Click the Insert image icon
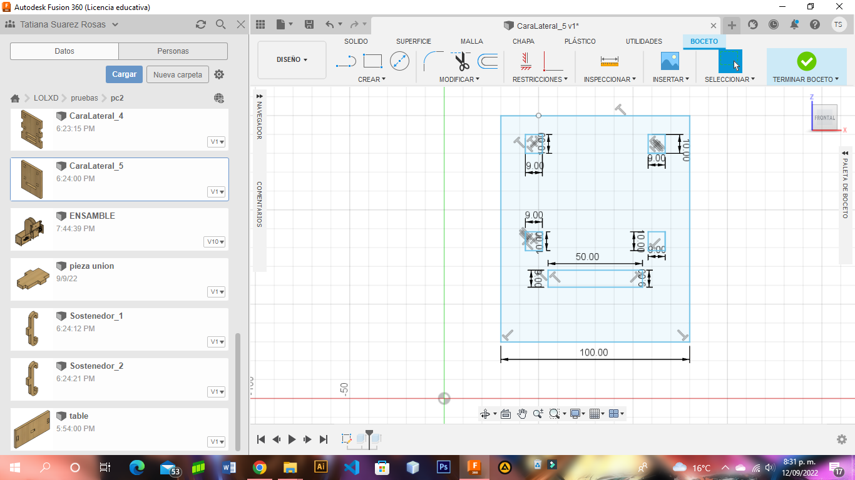855x480 pixels. tap(670, 61)
